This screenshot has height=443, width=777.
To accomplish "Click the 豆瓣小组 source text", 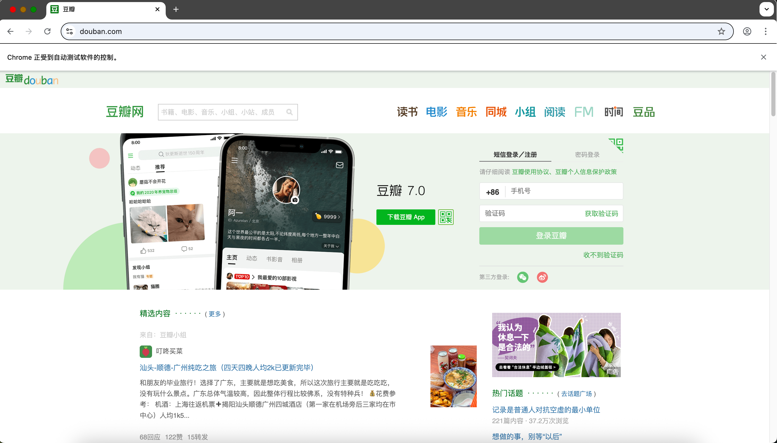I will (x=173, y=335).
